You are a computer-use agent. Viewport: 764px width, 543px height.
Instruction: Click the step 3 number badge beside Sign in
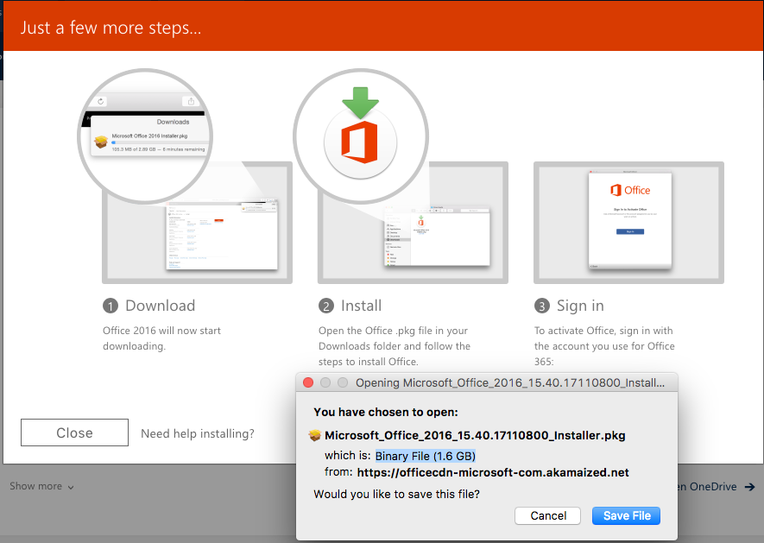click(541, 306)
